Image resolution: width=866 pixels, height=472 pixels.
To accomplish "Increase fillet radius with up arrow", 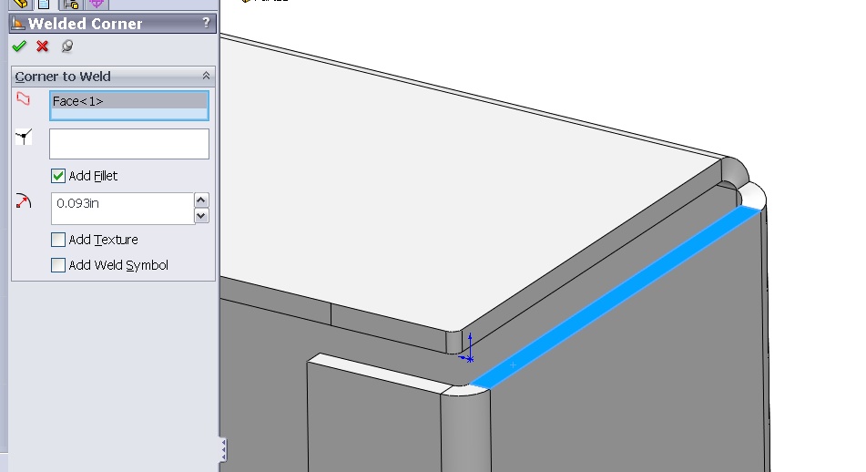I will coord(201,200).
